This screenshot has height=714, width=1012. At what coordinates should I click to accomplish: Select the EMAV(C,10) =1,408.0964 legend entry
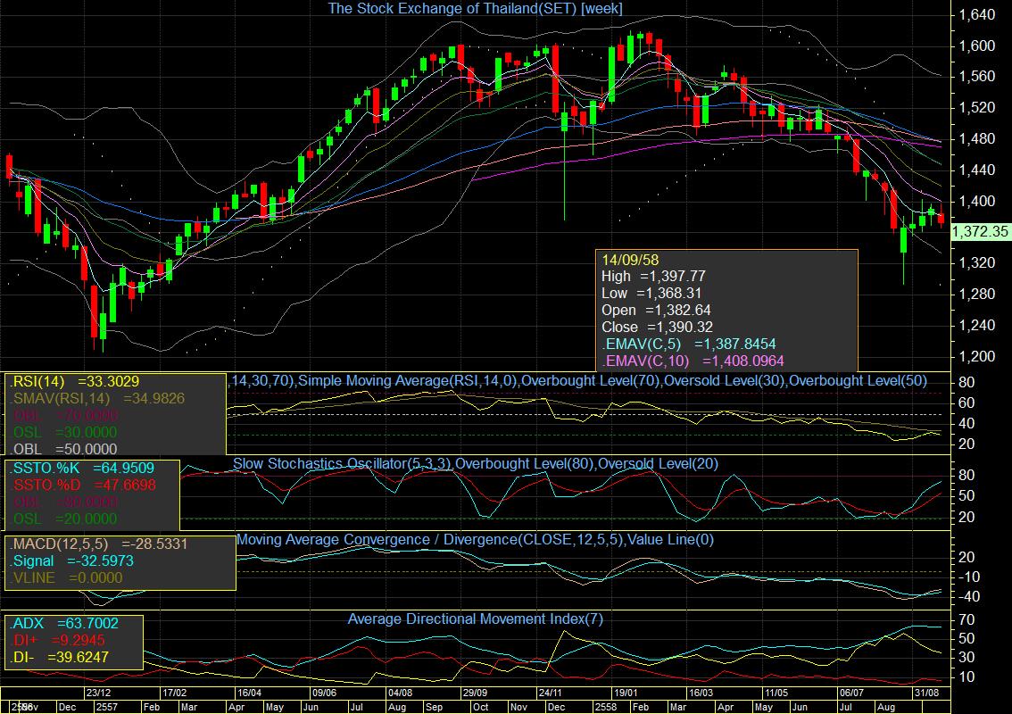coord(693,361)
